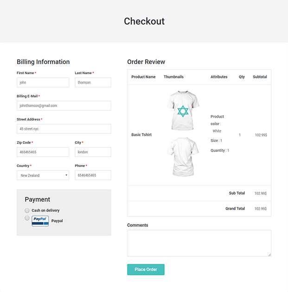Click inside the Comments text area
Screen dimensions: 288x292
[x=198, y=243]
